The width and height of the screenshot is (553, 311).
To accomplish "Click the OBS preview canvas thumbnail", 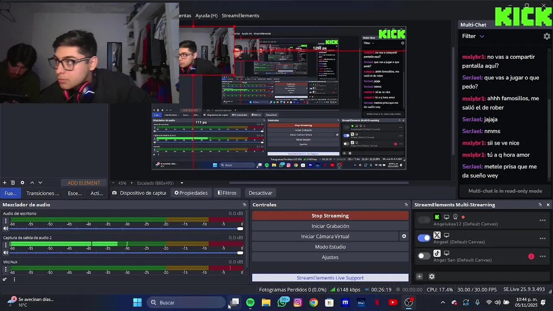I will point(279,98).
